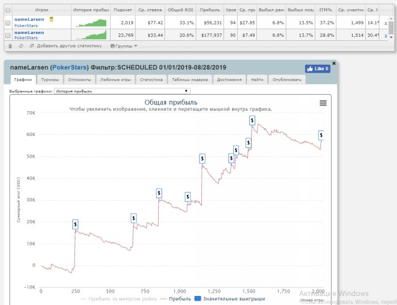
Task: Click the $ win marker near game 850
Action: pos(159,193)
